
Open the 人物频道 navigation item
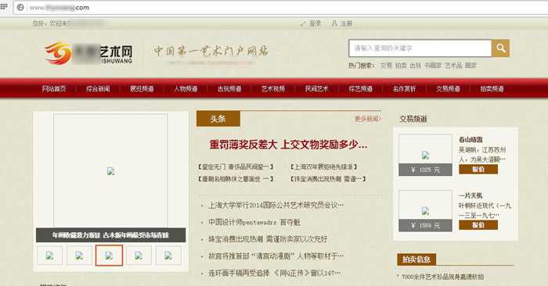pyautogui.click(x=186, y=88)
